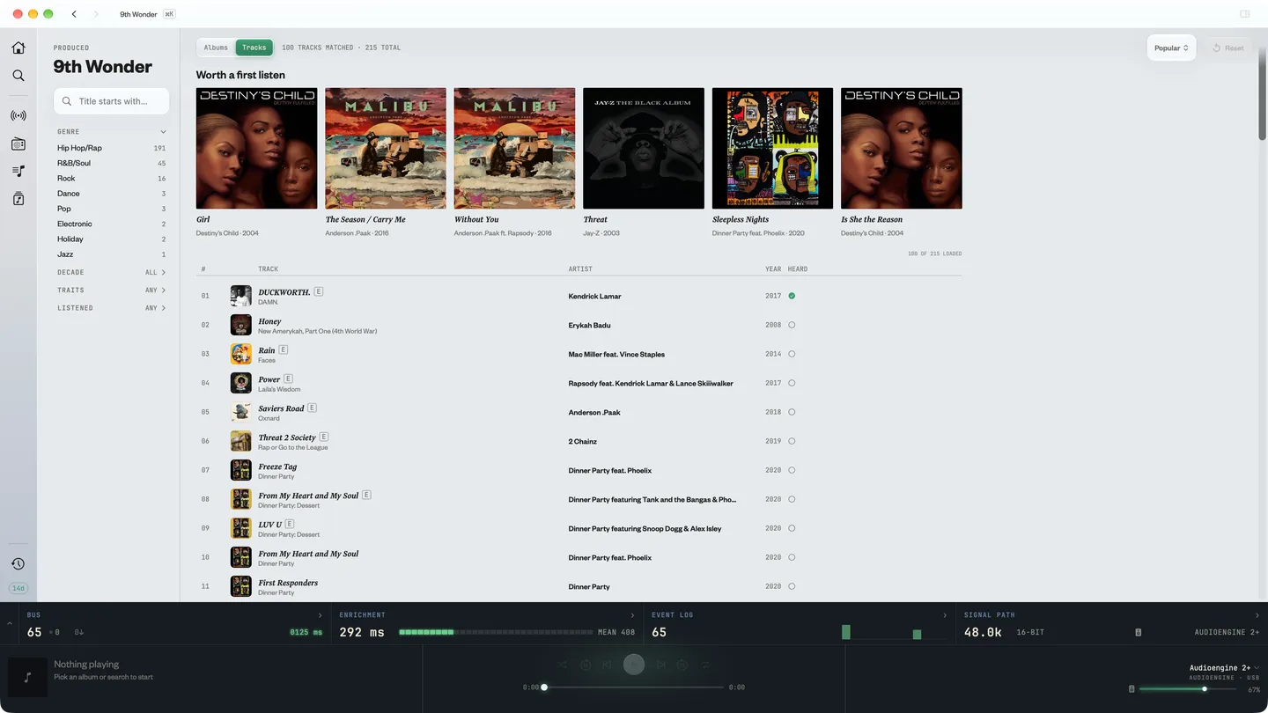Mark Saviers Road as heard
The width and height of the screenshot is (1268, 713).
pyautogui.click(x=792, y=412)
